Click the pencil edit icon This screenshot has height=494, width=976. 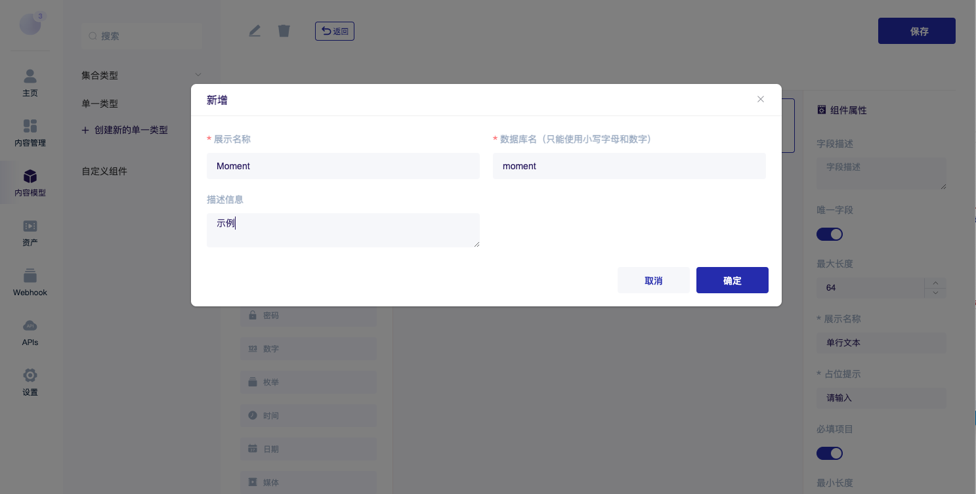point(255,31)
